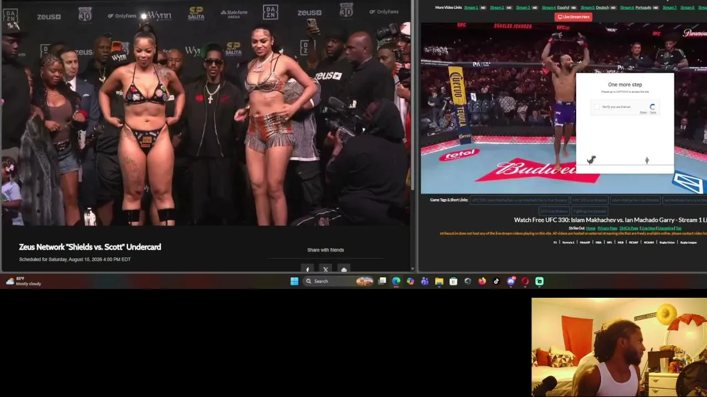Select Rugby Union in the sports menu
This screenshot has height=397, width=707.
tap(667, 243)
